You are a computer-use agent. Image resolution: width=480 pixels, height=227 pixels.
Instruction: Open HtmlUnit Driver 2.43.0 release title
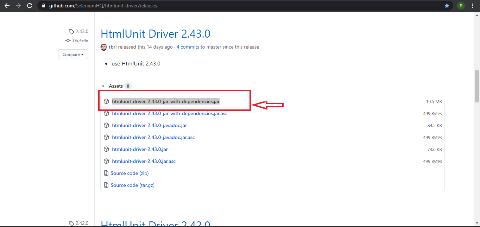point(156,34)
